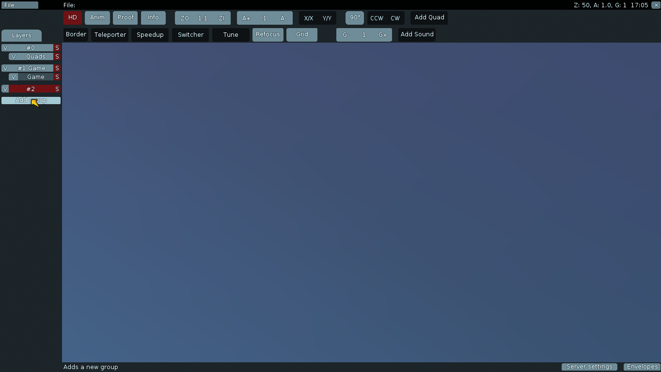The image size is (661, 372).
Task: Click the Add group button
Action: (x=31, y=100)
